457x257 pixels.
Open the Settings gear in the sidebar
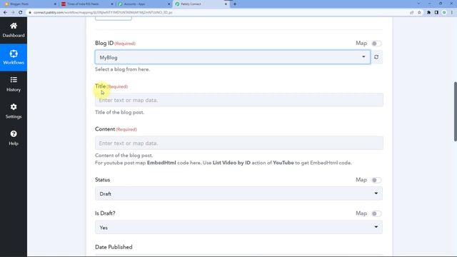pyautogui.click(x=14, y=111)
